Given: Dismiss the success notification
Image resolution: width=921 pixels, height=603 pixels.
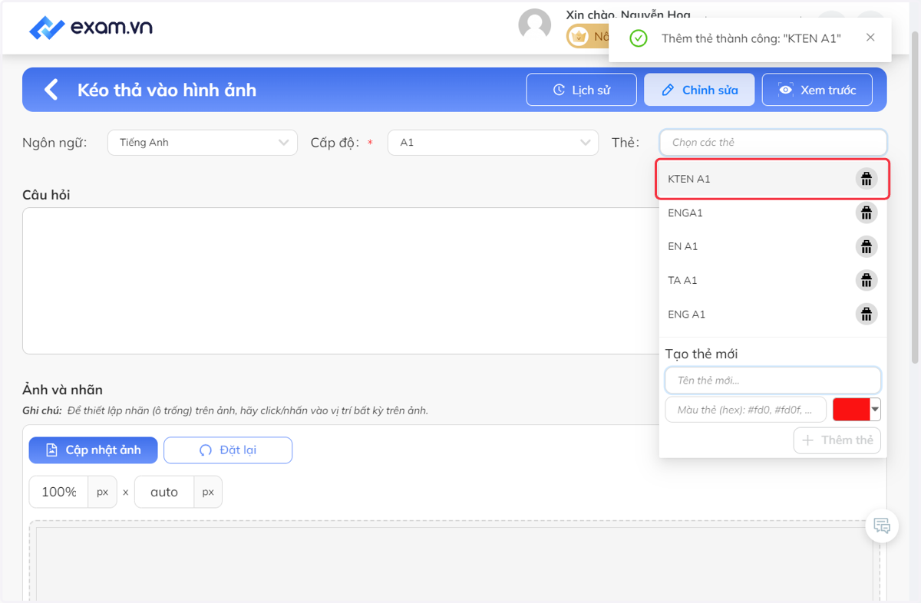Looking at the screenshot, I should pos(870,38).
